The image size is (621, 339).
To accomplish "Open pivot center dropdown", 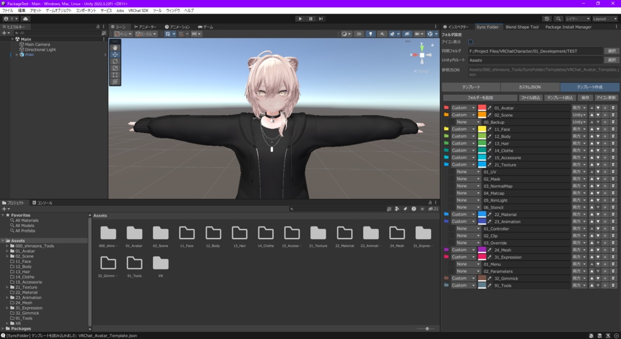I will pyautogui.click(x=123, y=34).
